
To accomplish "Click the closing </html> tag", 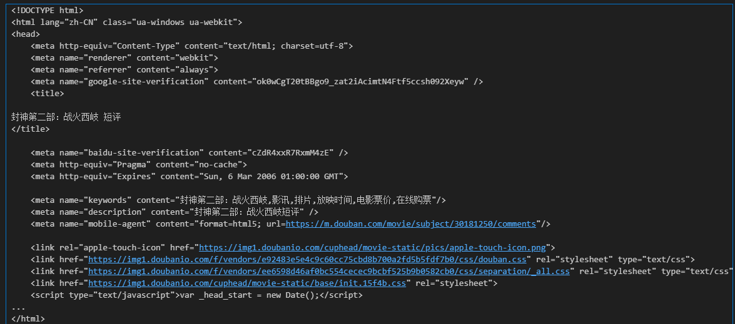I will pos(28,319).
